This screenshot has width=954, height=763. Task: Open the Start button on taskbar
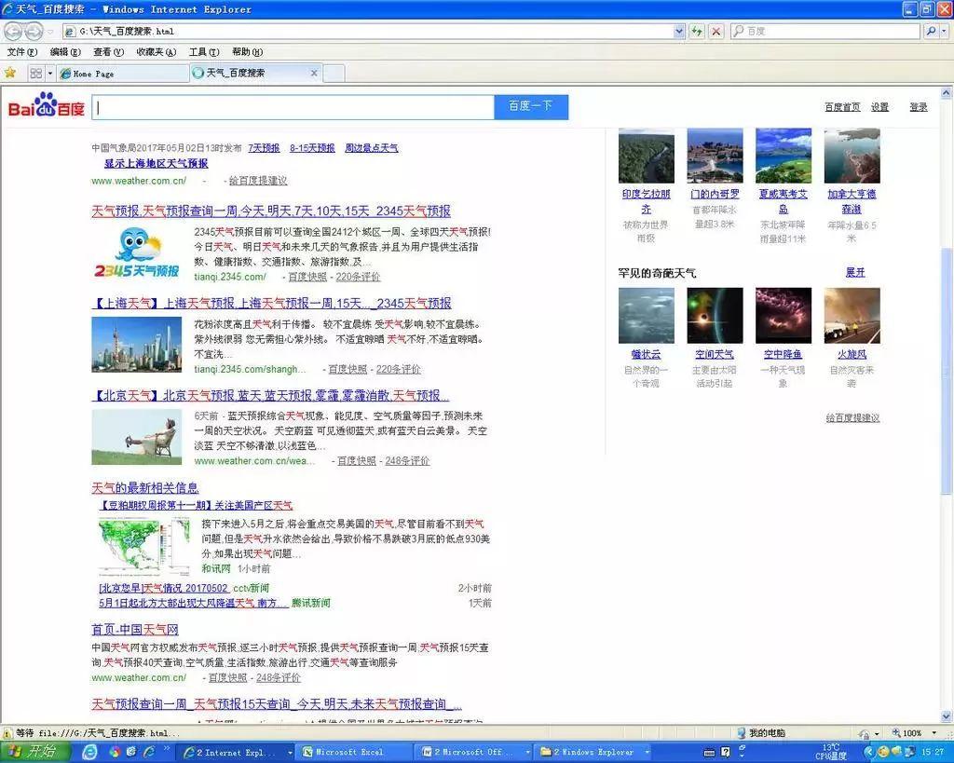[x=34, y=752]
